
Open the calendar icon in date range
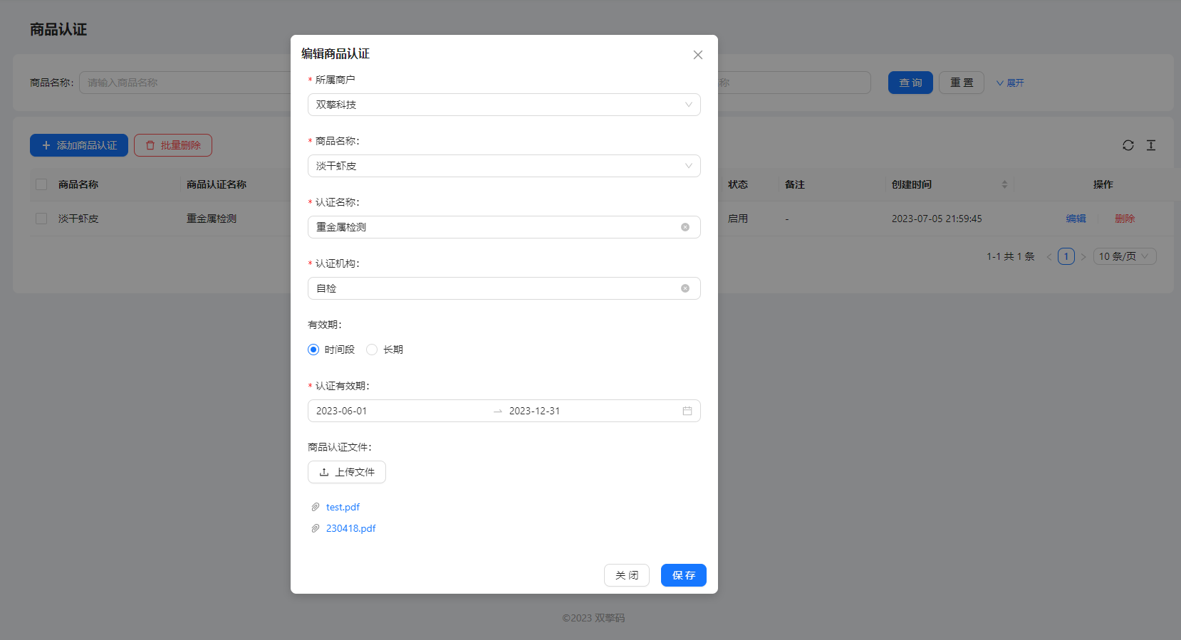687,411
